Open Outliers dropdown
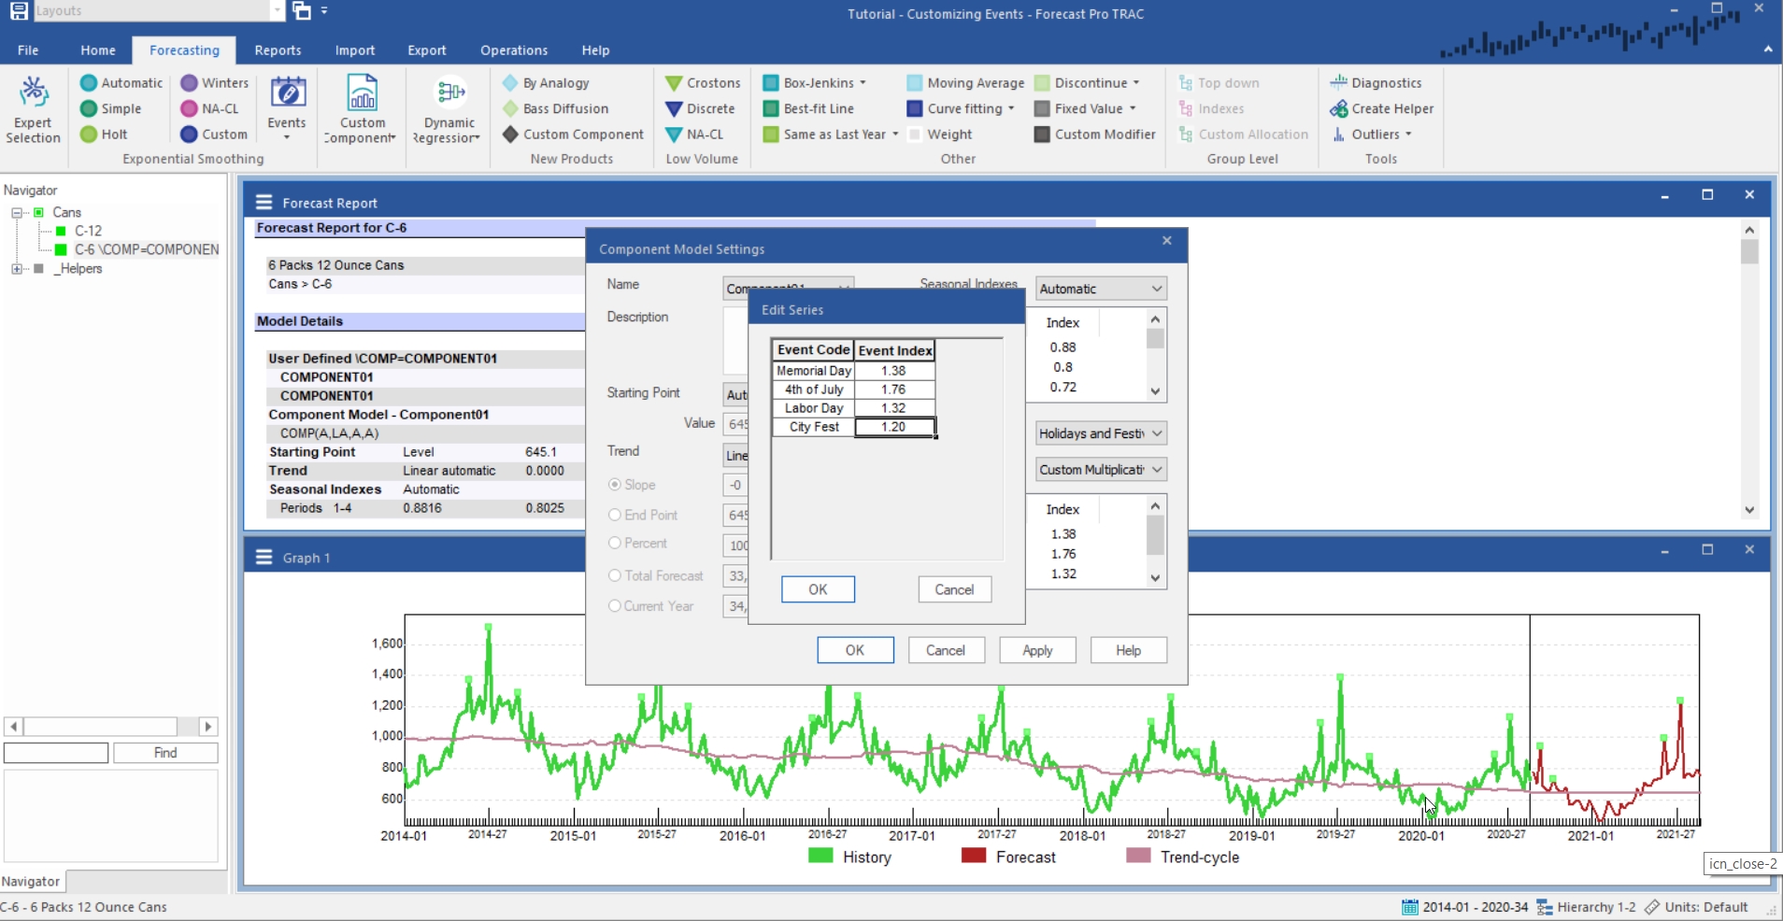 point(1408,135)
